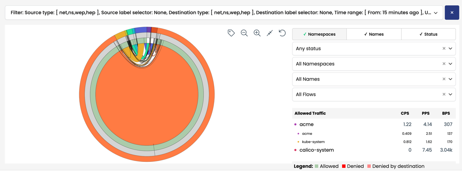This screenshot has height=172, width=462.
Task: Open the Any status dropdown
Action: pyautogui.click(x=451, y=49)
